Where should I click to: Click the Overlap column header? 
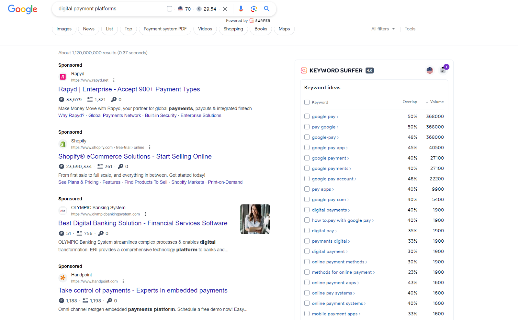(x=410, y=102)
